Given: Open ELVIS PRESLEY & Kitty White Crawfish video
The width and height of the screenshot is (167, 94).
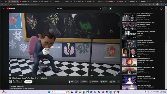Looking at the screenshot, I should tap(146, 15).
